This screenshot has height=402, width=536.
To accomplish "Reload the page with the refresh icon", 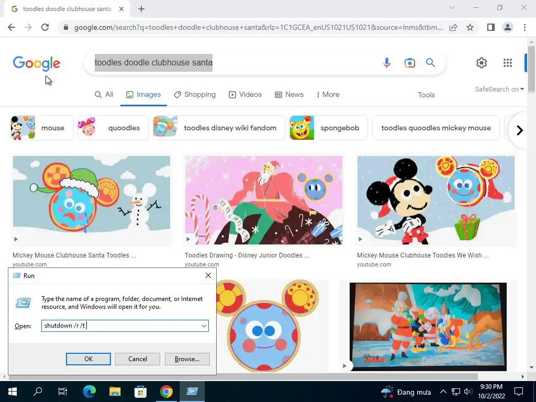I will tap(45, 27).
